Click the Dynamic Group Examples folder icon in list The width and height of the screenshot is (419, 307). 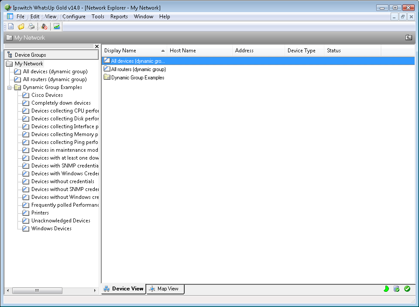[x=107, y=78]
